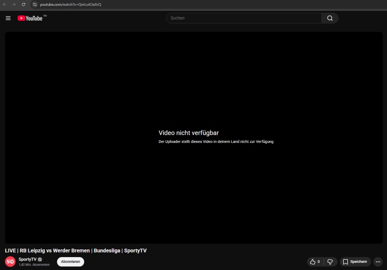Like the video with thumbs up
The image size is (387, 270).
click(x=315, y=262)
